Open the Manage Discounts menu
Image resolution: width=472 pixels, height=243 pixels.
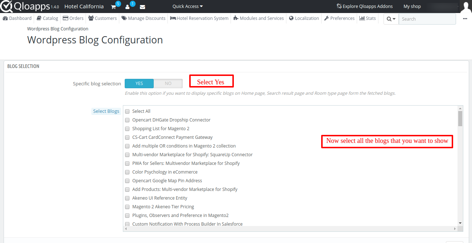[x=144, y=18]
